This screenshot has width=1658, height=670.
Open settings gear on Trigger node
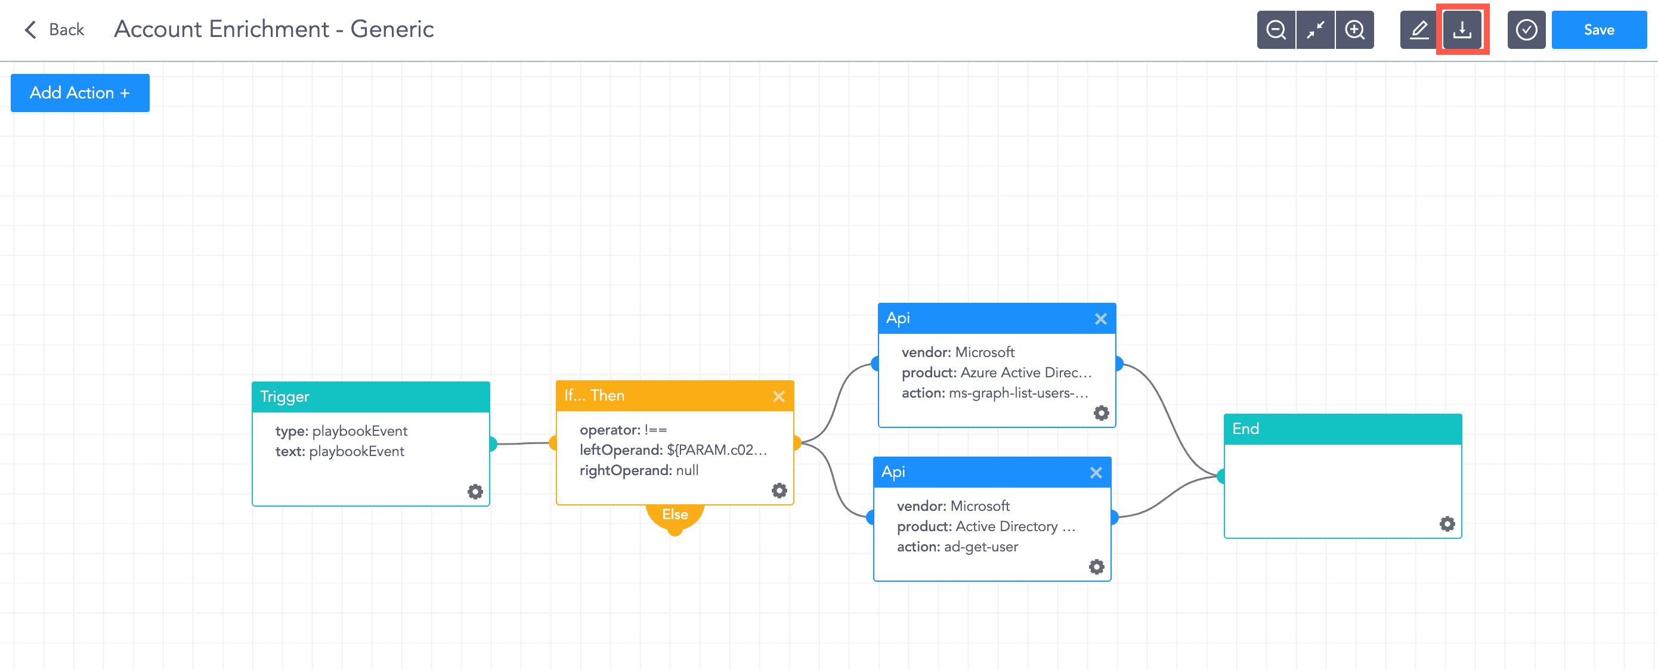(475, 492)
